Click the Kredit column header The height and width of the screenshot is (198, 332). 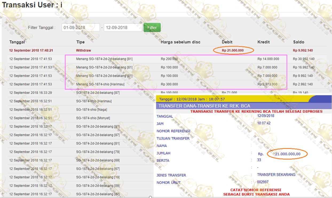tap(264, 42)
